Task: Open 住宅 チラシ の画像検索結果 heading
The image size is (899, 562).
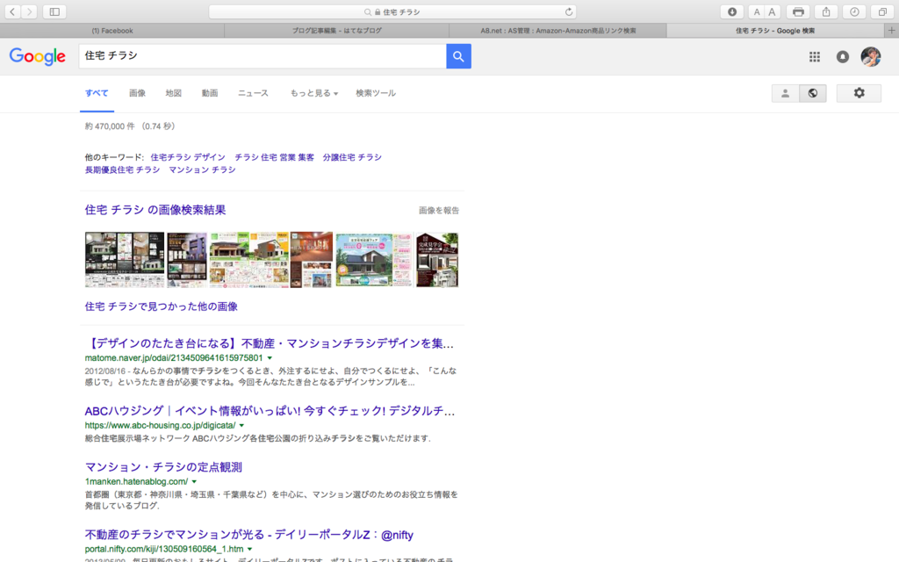Action: point(155,210)
